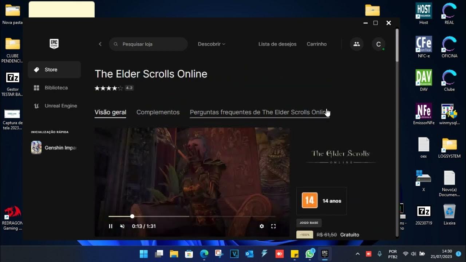Click the microphone tray icon
The width and height of the screenshot is (466, 262).
tap(380, 254)
